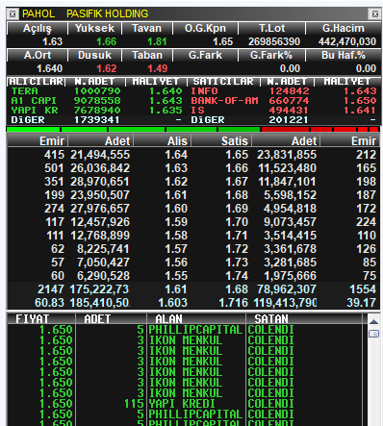Viewport: 383px width, 426px height.
Task: Select the TERA buyer row
Action: pyautogui.click(x=97, y=91)
